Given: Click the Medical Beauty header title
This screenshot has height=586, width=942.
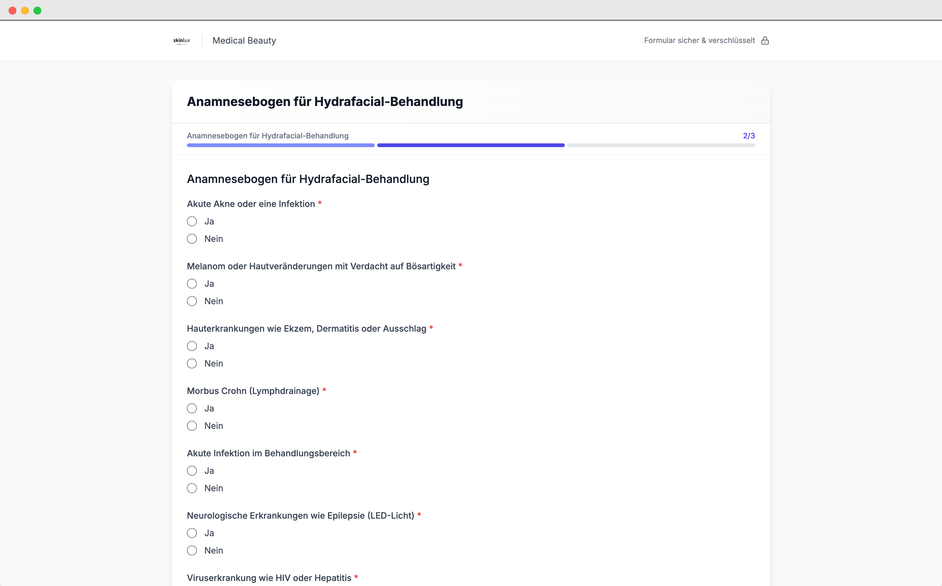Looking at the screenshot, I should 244,41.
